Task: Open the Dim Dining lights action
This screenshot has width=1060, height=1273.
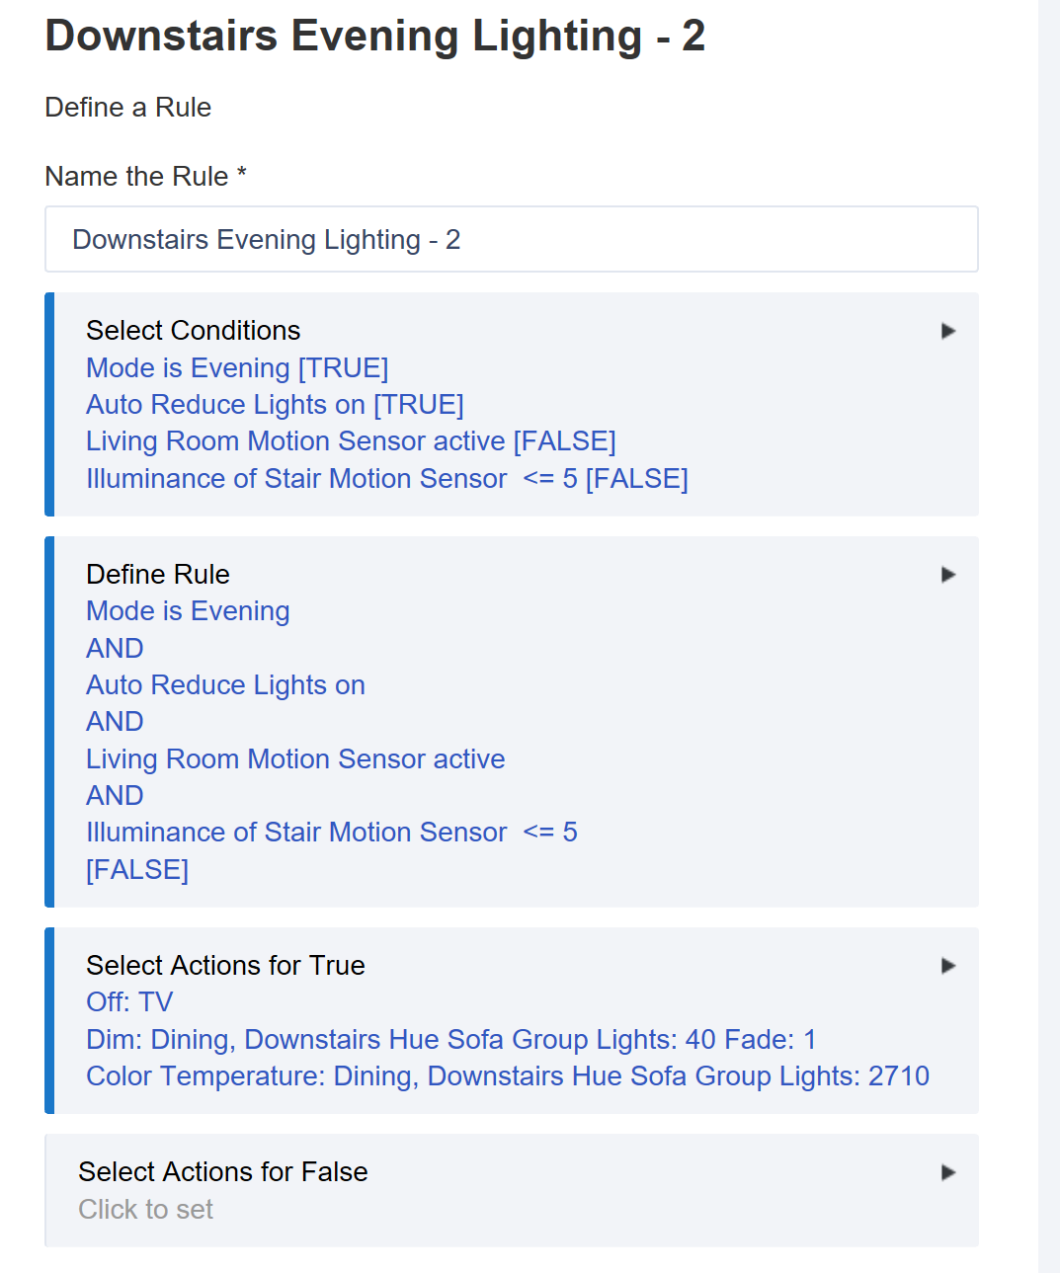Action: (451, 1040)
